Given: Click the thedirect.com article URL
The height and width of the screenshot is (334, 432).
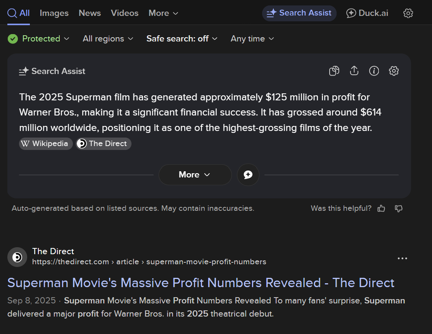Looking at the screenshot, I should click(x=149, y=262).
